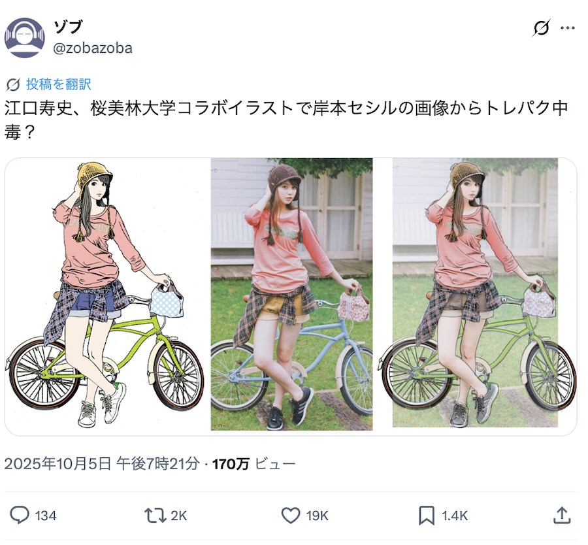The height and width of the screenshot is (545, 588).
Task: Click the Grok icon beside 投稿を翻訳
Action: 13,85
